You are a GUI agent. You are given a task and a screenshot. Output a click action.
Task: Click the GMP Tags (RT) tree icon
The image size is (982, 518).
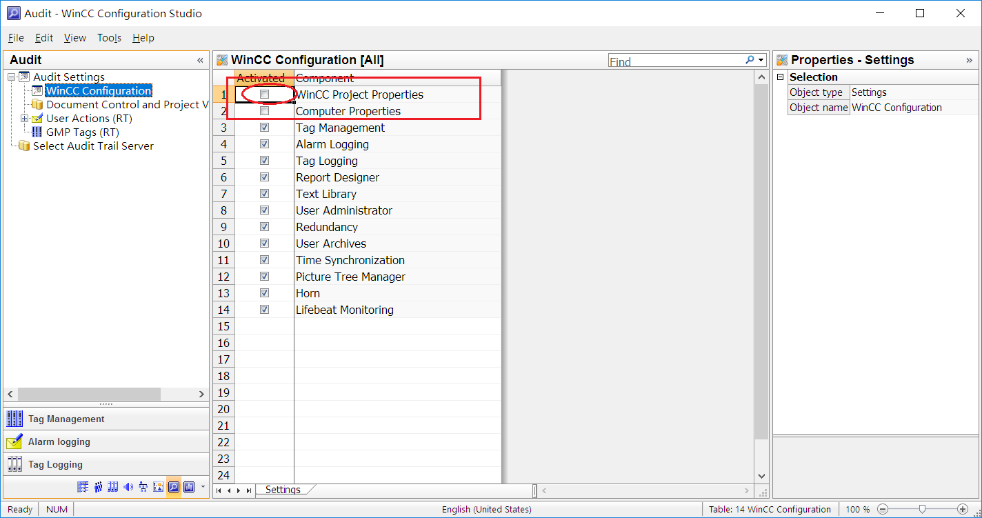[37, 132]
